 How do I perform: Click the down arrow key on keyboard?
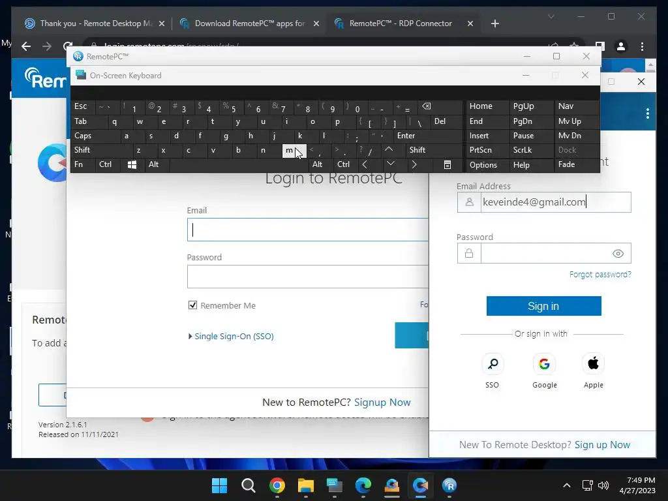391,164
